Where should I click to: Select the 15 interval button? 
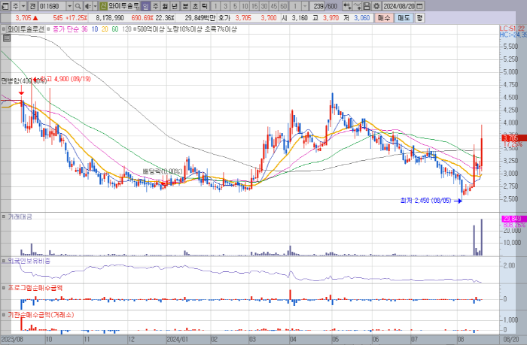click(254, 6)
